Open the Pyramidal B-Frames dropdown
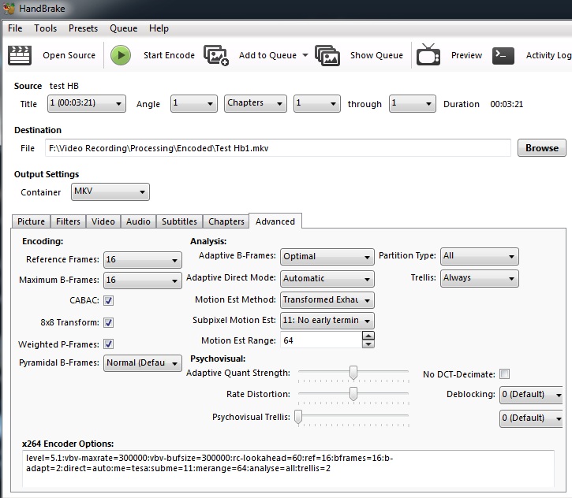This screenshot has height=498, width=572. pos(142,363)
